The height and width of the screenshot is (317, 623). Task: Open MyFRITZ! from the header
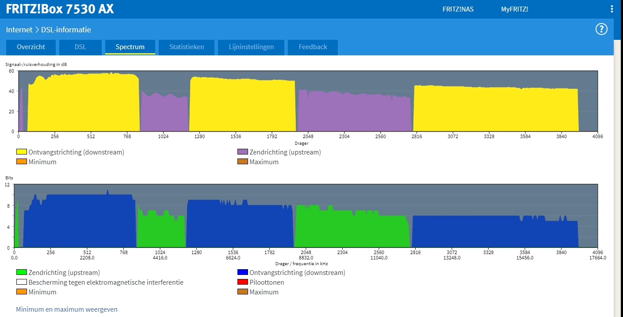514,9
